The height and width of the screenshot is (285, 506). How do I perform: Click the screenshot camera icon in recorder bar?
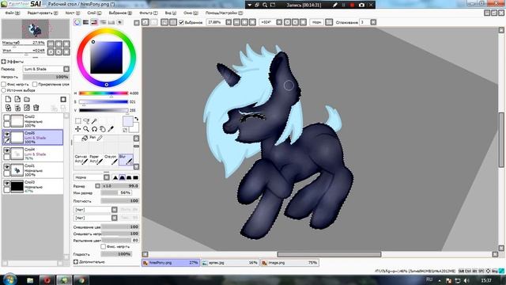[361, 5]
